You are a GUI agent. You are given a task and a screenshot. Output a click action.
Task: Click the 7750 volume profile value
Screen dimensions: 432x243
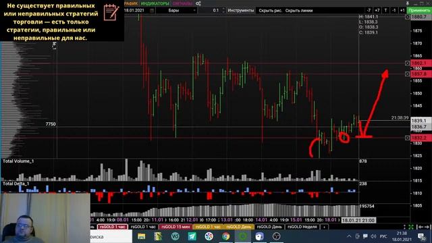point(51,124)
